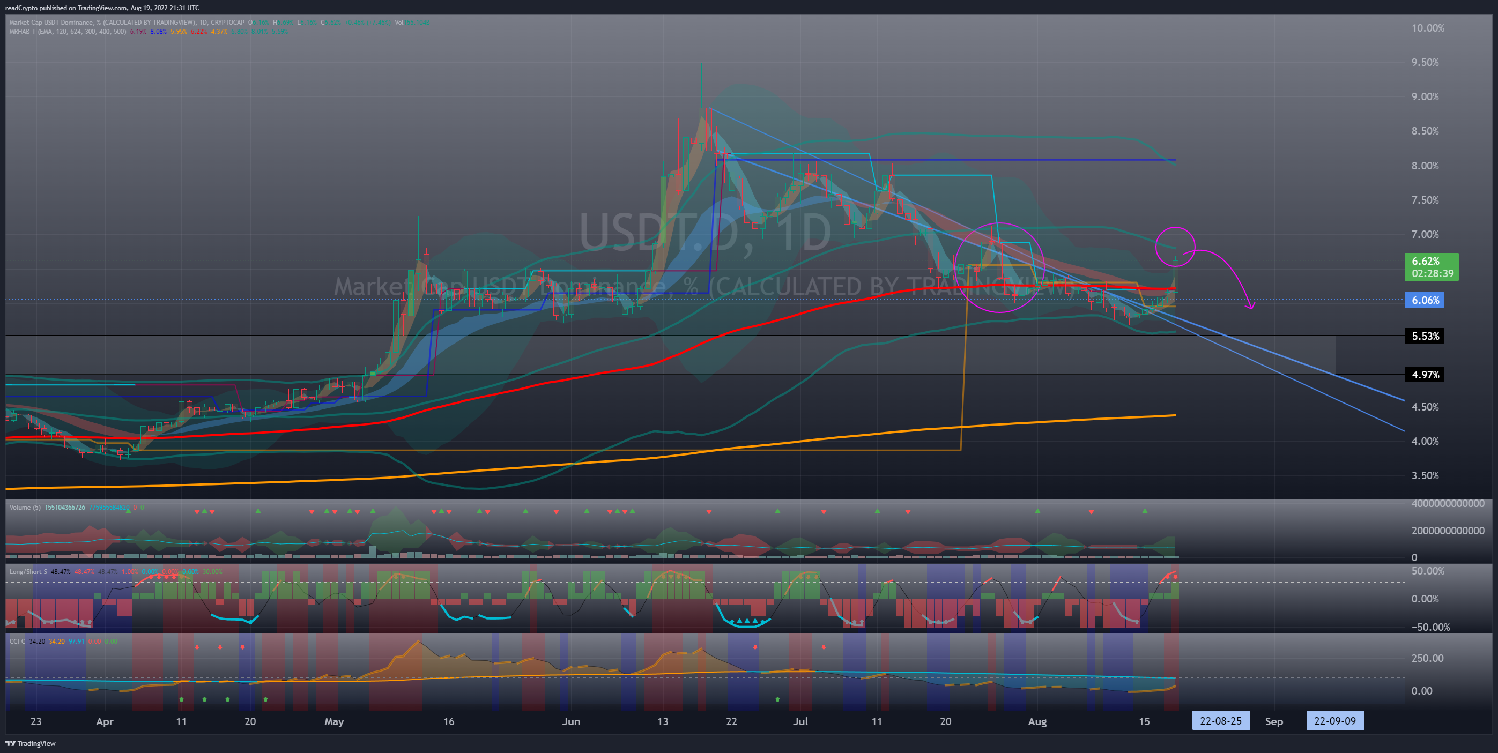Viewport: 1498px width, 753px height.
Task: Select the Long/Short-S indicator label
Action: tap(28, 572)
